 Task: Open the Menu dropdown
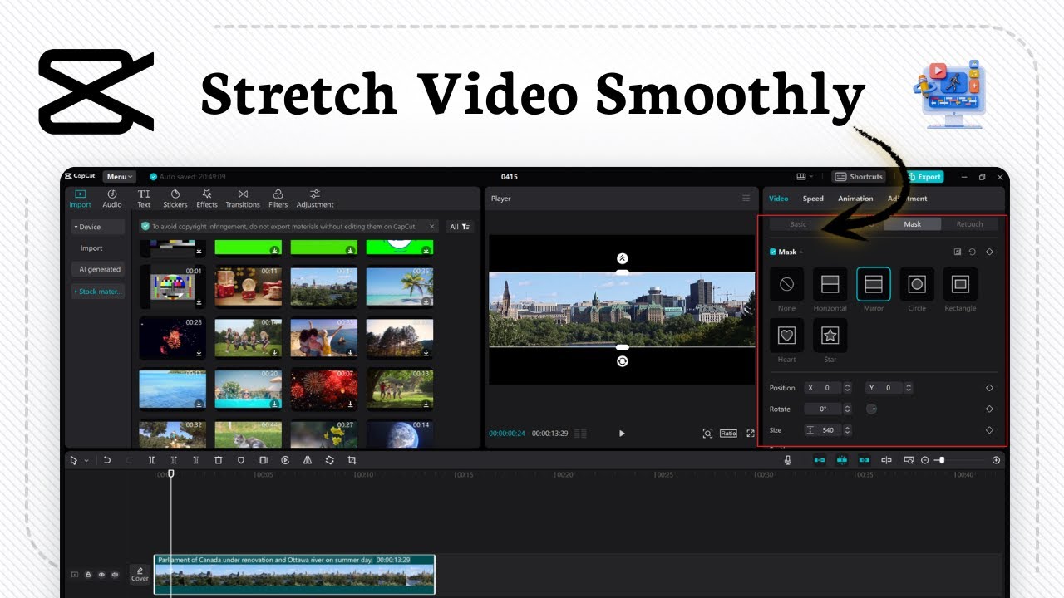pos(119,176)
